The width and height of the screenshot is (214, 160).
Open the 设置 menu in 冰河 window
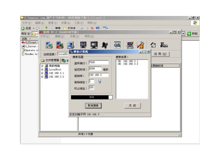click(74, 36)
